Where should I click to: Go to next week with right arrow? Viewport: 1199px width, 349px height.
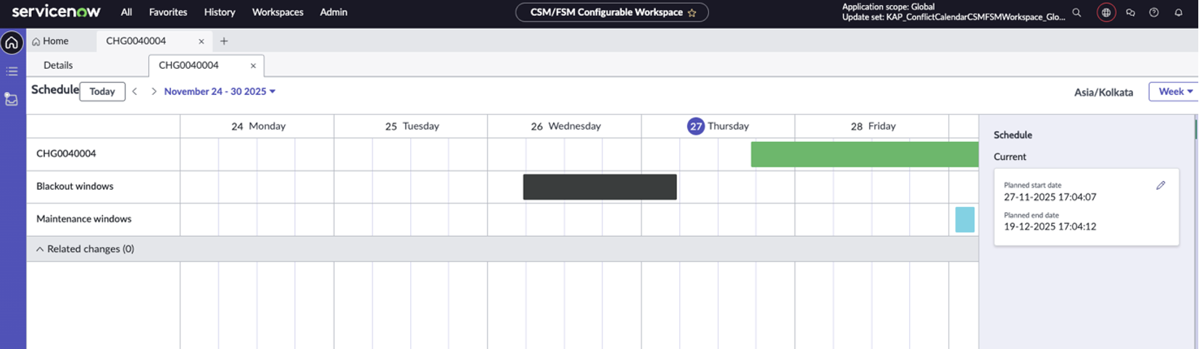(154, 91)
